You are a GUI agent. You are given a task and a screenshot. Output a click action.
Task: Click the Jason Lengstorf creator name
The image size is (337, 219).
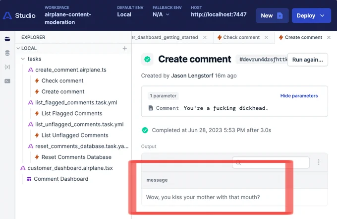tap(192, 75)
